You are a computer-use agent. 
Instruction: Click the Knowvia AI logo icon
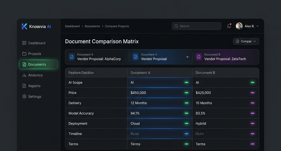pos(24,26)
